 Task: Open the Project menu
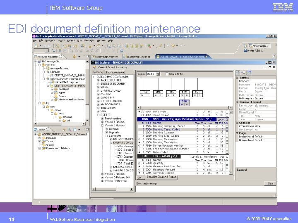click(71, 40)
